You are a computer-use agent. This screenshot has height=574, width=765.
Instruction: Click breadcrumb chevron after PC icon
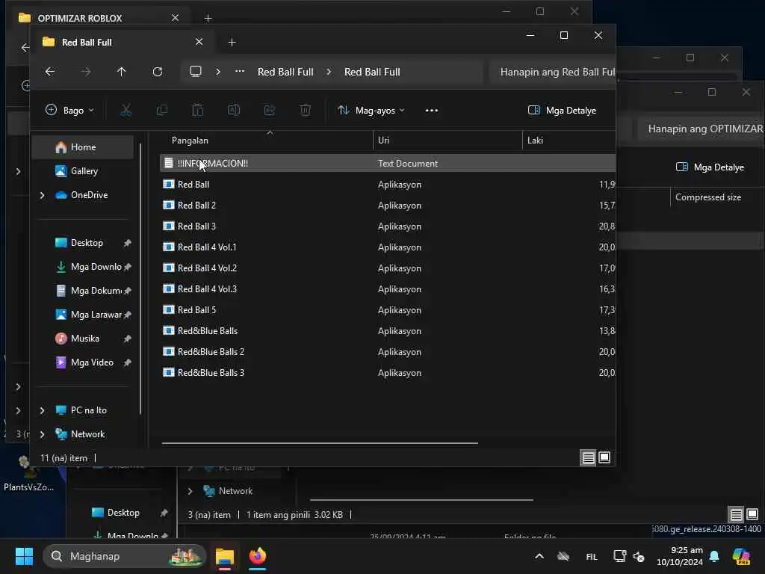[218, 72]
